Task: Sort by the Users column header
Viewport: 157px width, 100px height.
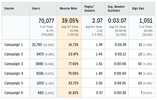Action: (x=36, y=8)
